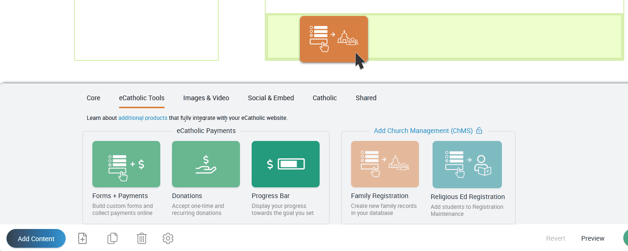
Task: Select the Forms + Payments module tile
Action: [126, 164]
